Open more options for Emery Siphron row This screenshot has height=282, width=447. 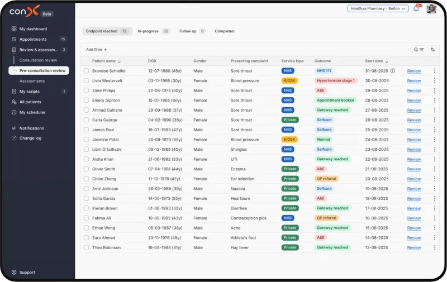pyautogui.click(x=435, y=101)
